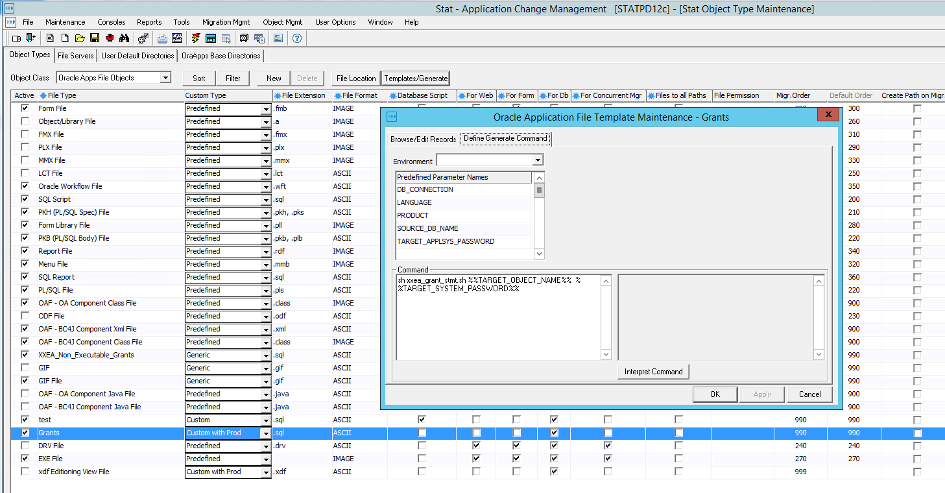Click the blue list page toolbar icon

tap(278, 38)
